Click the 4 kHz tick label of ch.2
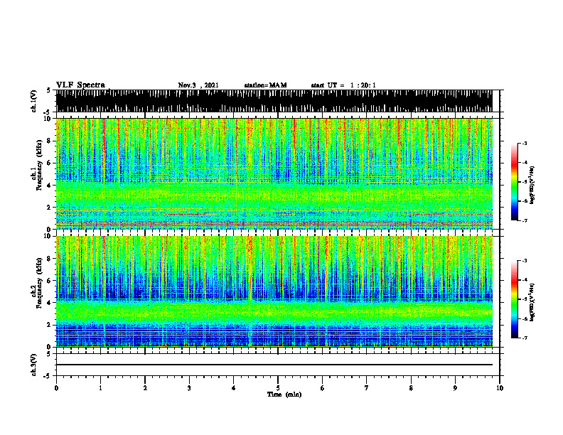Image resolution: width=563 pixels, height=435 pixels. [x=50, y=303]
